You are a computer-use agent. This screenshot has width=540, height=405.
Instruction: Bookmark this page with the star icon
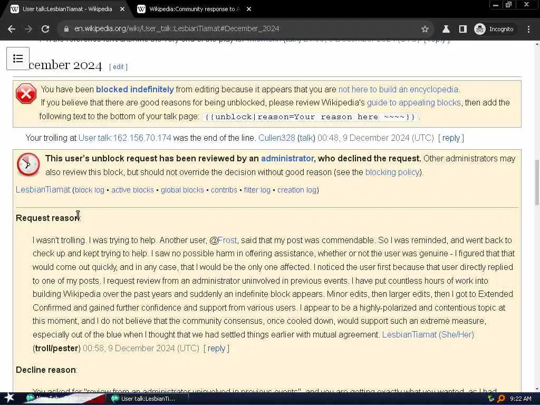[425, 29]
